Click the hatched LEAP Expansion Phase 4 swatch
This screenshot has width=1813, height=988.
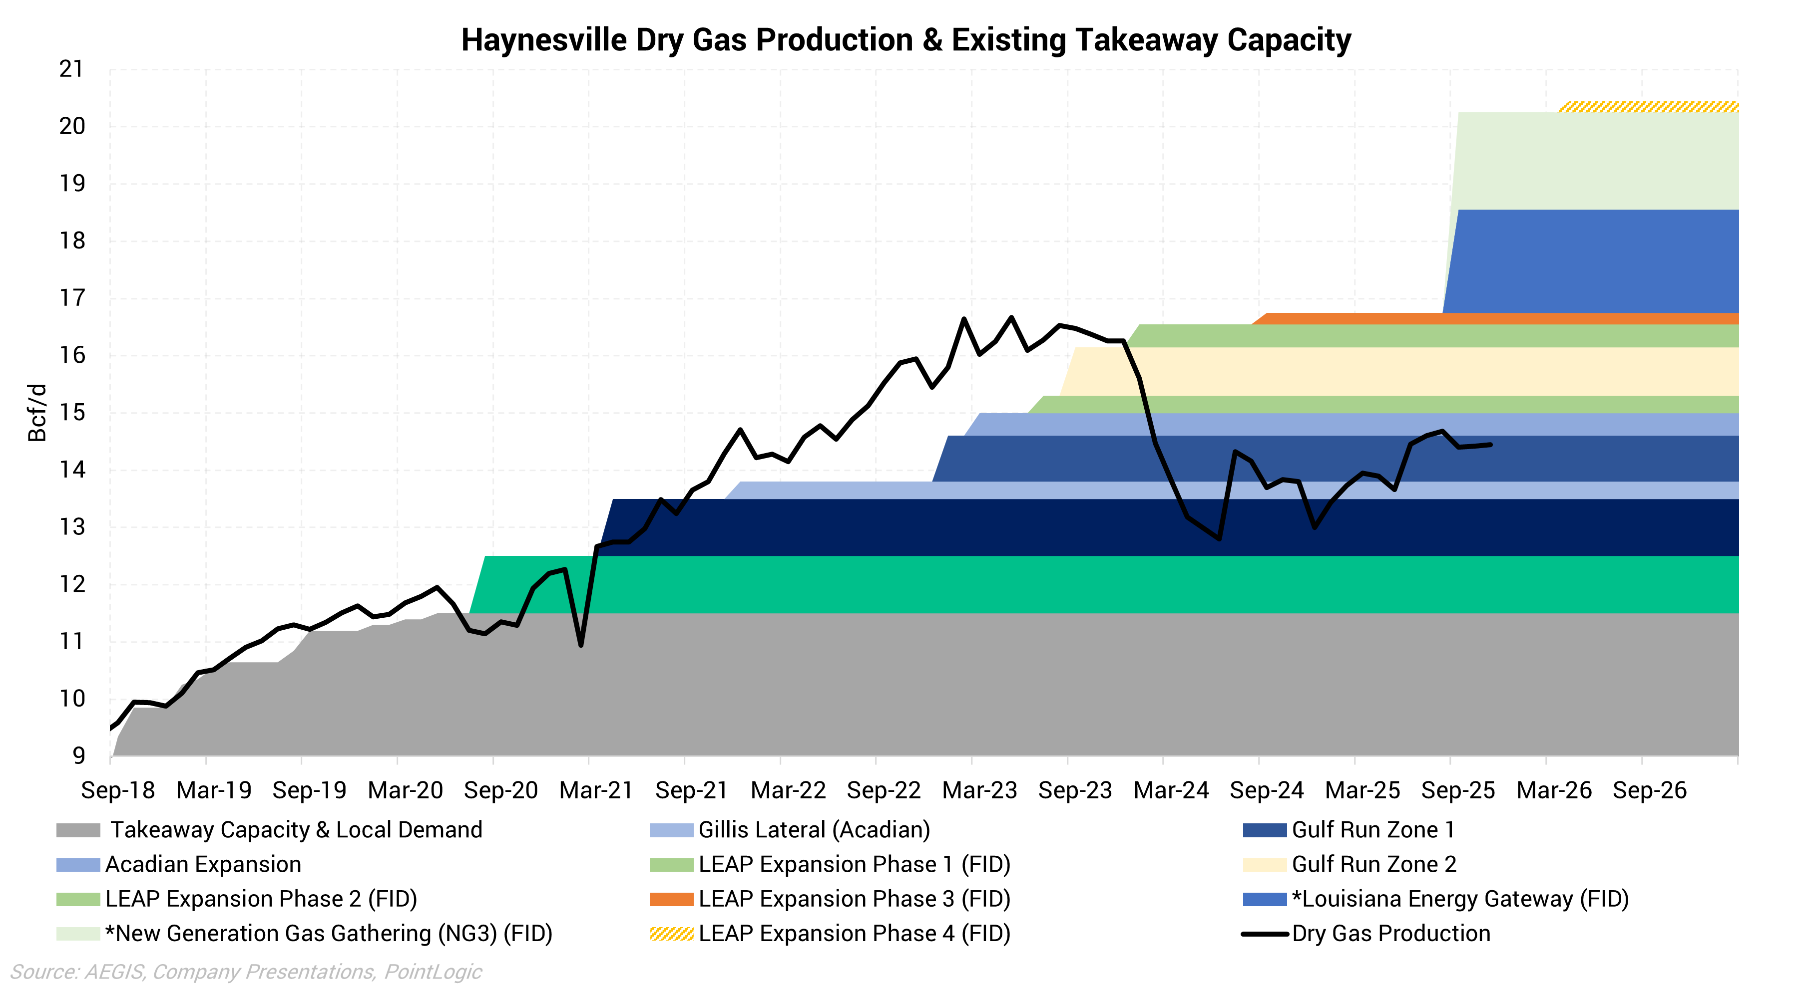tap(671, 934)
